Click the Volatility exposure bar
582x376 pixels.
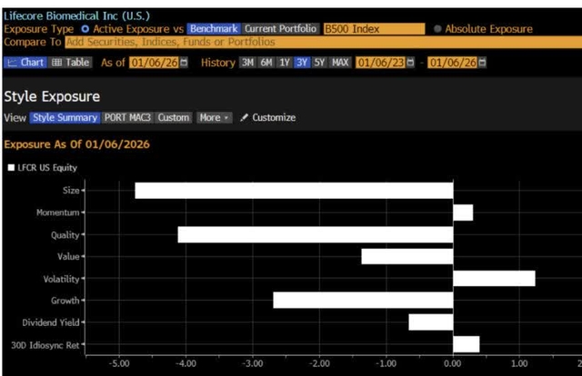[x=494, y=279]
